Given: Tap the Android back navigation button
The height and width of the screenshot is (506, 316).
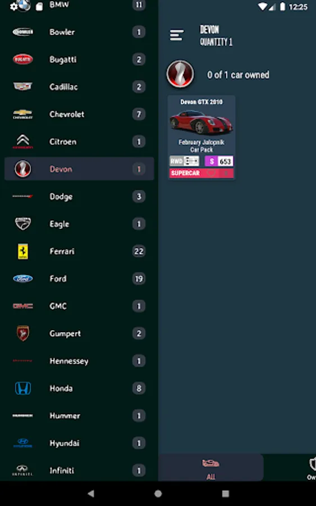Looking at the screenshot, I should coord(91,494).
